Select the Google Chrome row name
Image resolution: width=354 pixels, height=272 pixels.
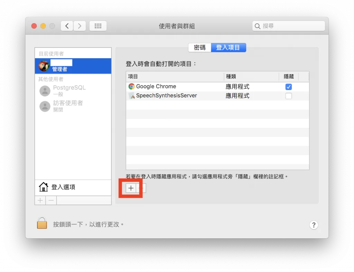(156, 86)
